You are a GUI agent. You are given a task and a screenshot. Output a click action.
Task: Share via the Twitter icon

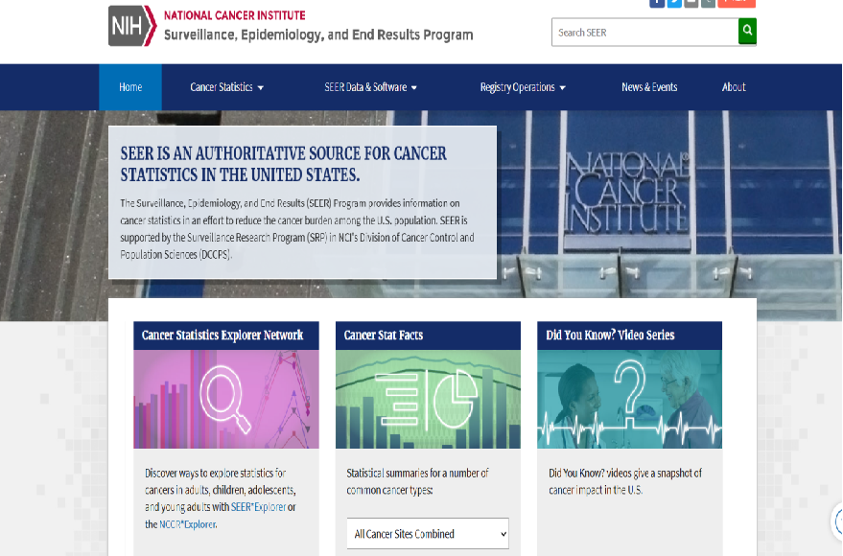point(674,3)
